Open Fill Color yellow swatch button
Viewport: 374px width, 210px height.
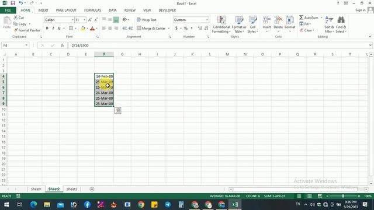click(x=83, y=28)
